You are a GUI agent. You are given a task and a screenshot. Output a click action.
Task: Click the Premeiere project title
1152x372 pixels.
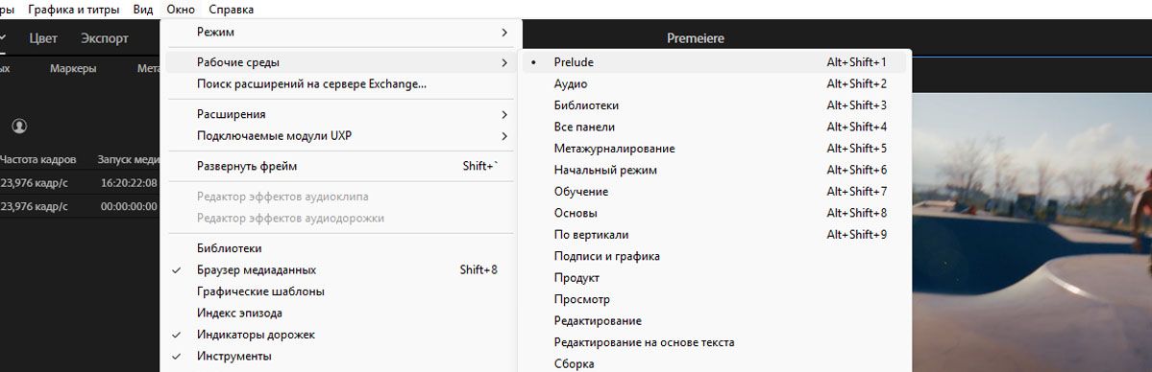[x=695, y=38]
